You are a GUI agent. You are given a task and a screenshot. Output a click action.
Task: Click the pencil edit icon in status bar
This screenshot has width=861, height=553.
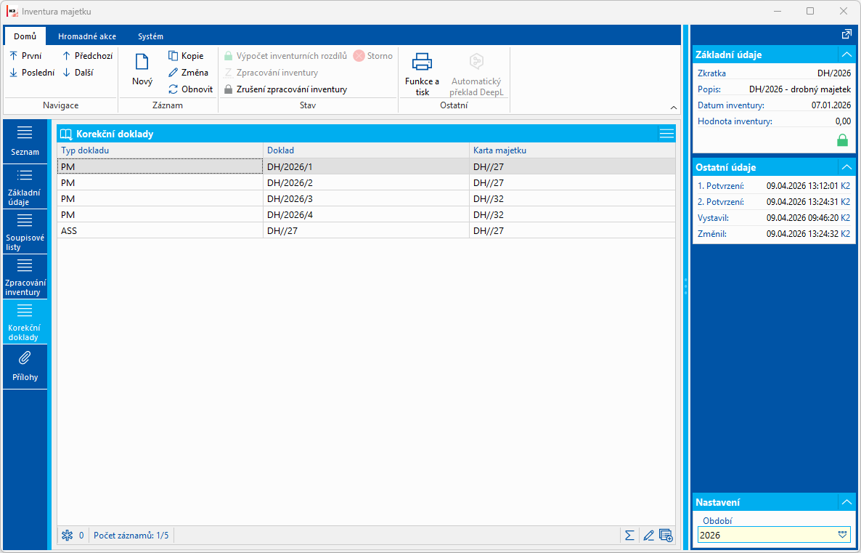(648, 535)
